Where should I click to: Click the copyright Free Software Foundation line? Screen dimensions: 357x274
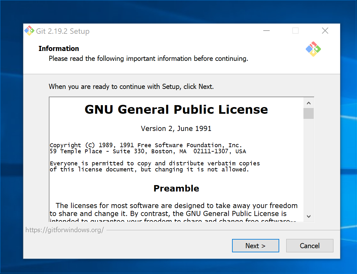point(146,145)
